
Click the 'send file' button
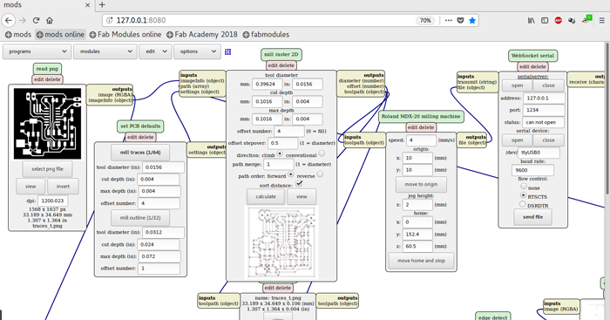[x=532, y=217]
